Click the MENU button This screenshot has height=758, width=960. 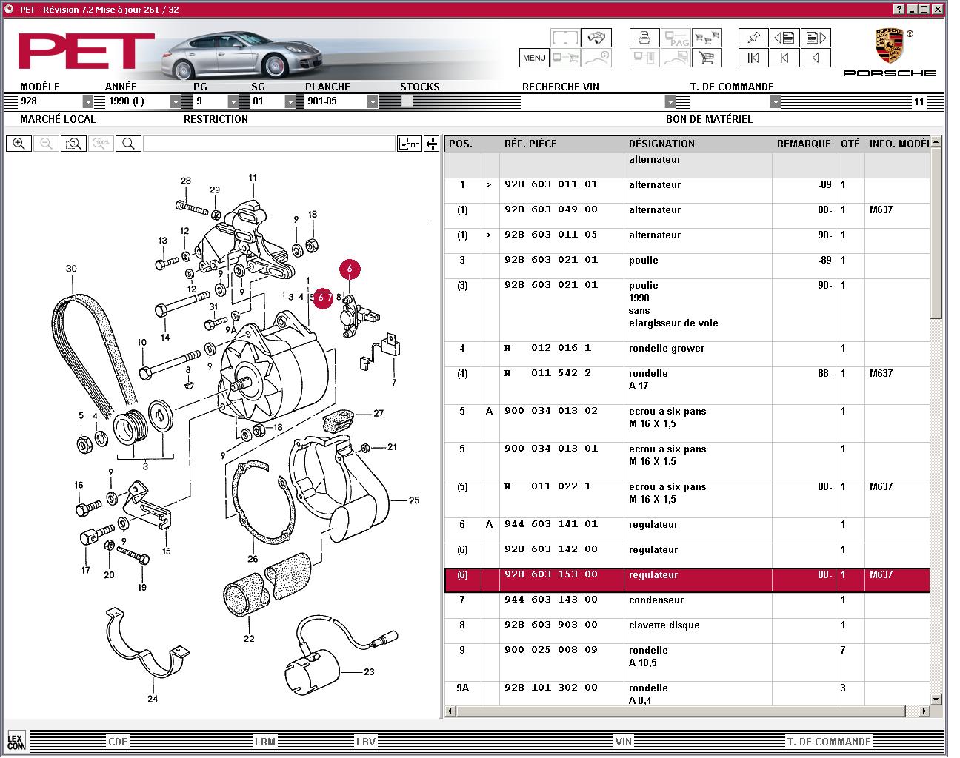pyautogui.click(x=534, y=58)
